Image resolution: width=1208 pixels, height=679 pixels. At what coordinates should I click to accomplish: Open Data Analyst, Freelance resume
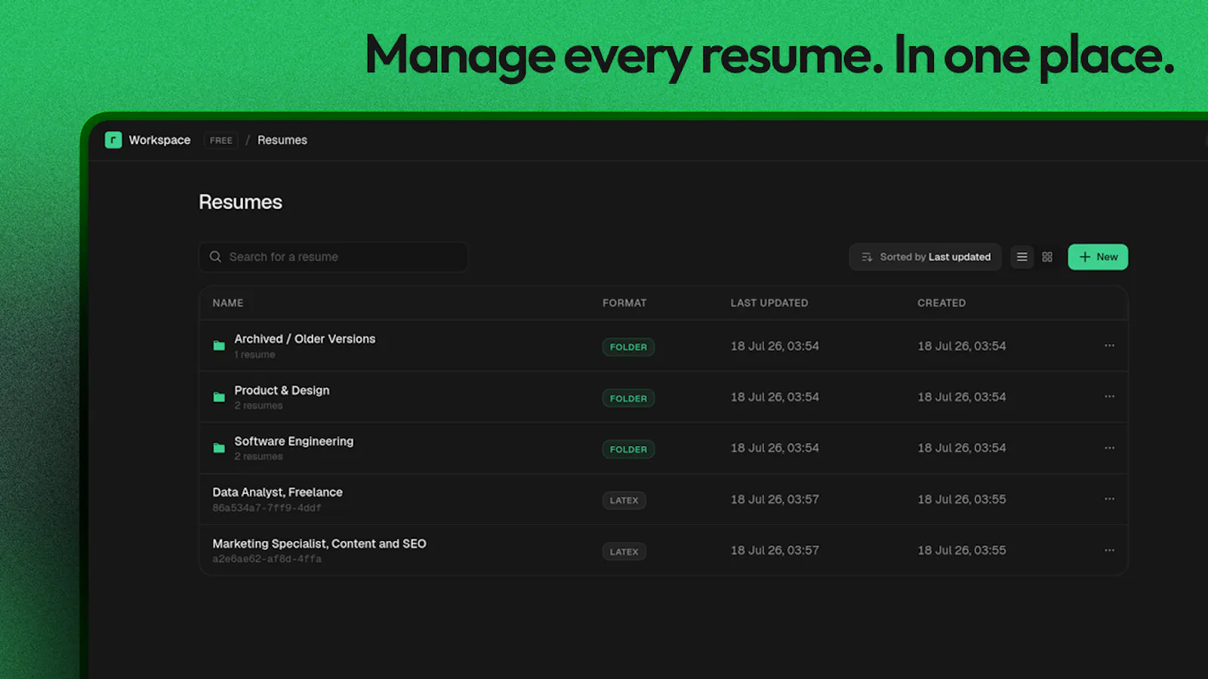(277, 493)
